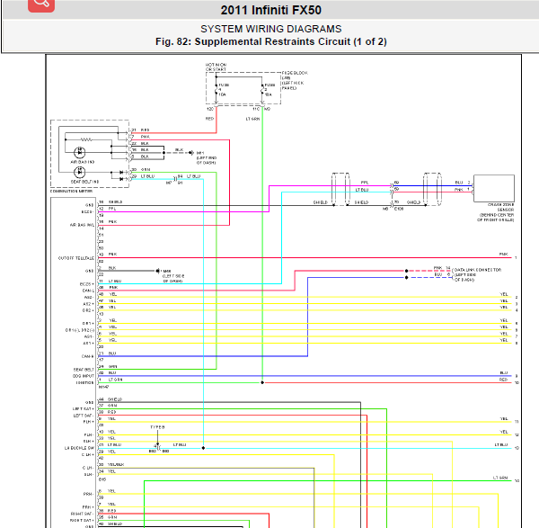Select the "OCS INPUT" pin label
Viewport: 539px width, 528px height.
[84, 376]
